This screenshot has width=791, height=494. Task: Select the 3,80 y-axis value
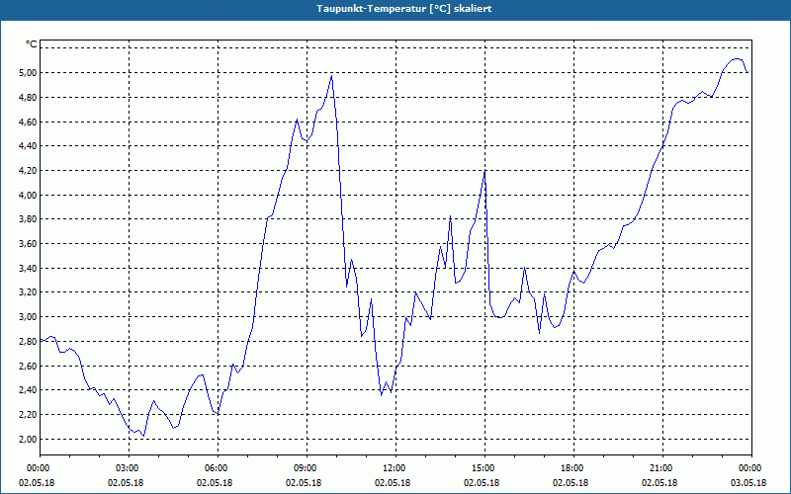coord(28,219)
